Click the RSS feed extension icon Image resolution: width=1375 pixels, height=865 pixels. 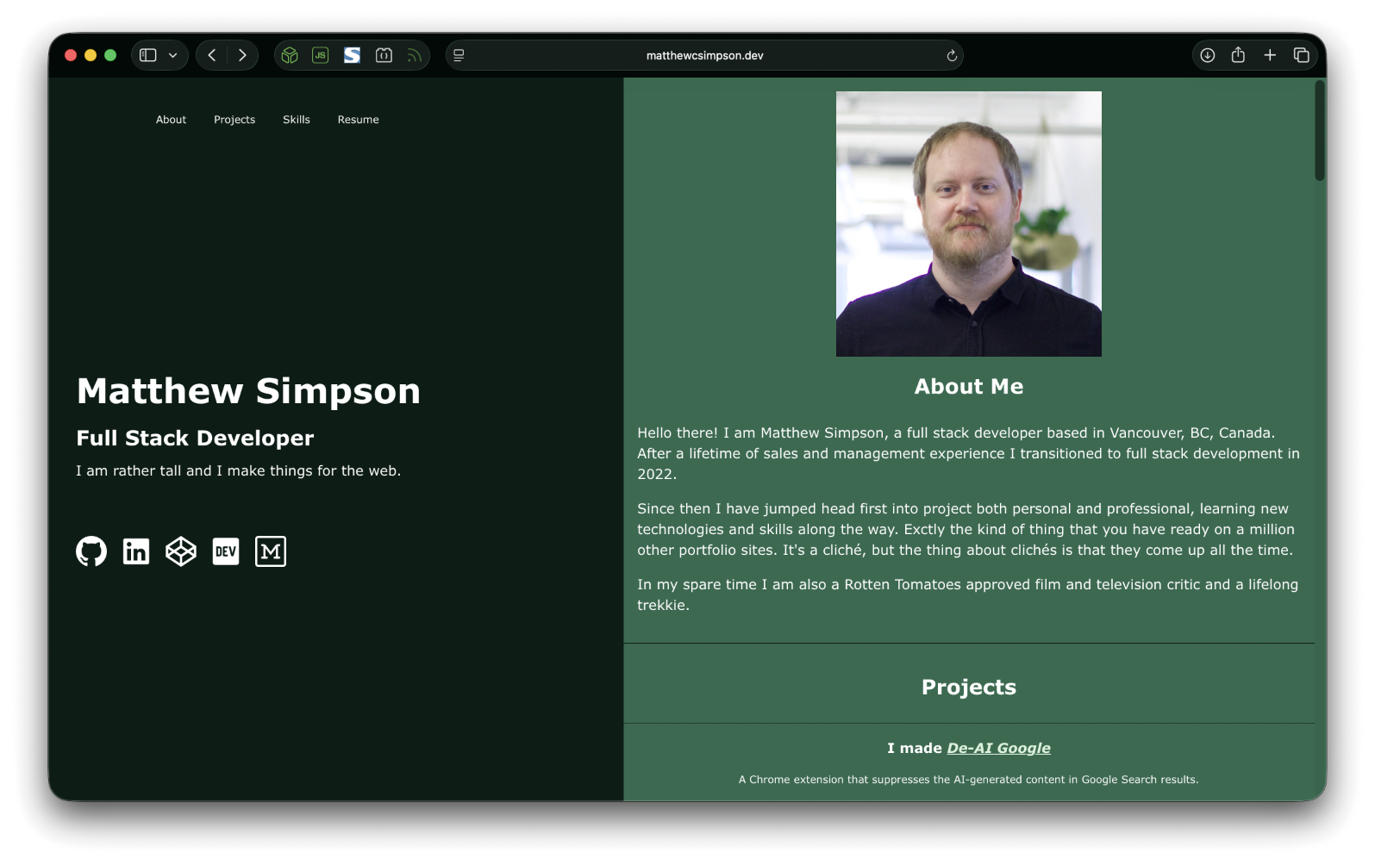tap(415, 55)
